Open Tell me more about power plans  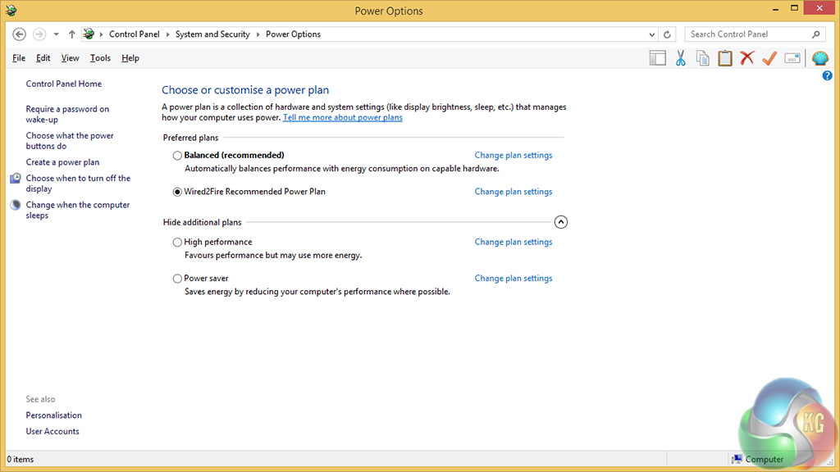(342, 117)
